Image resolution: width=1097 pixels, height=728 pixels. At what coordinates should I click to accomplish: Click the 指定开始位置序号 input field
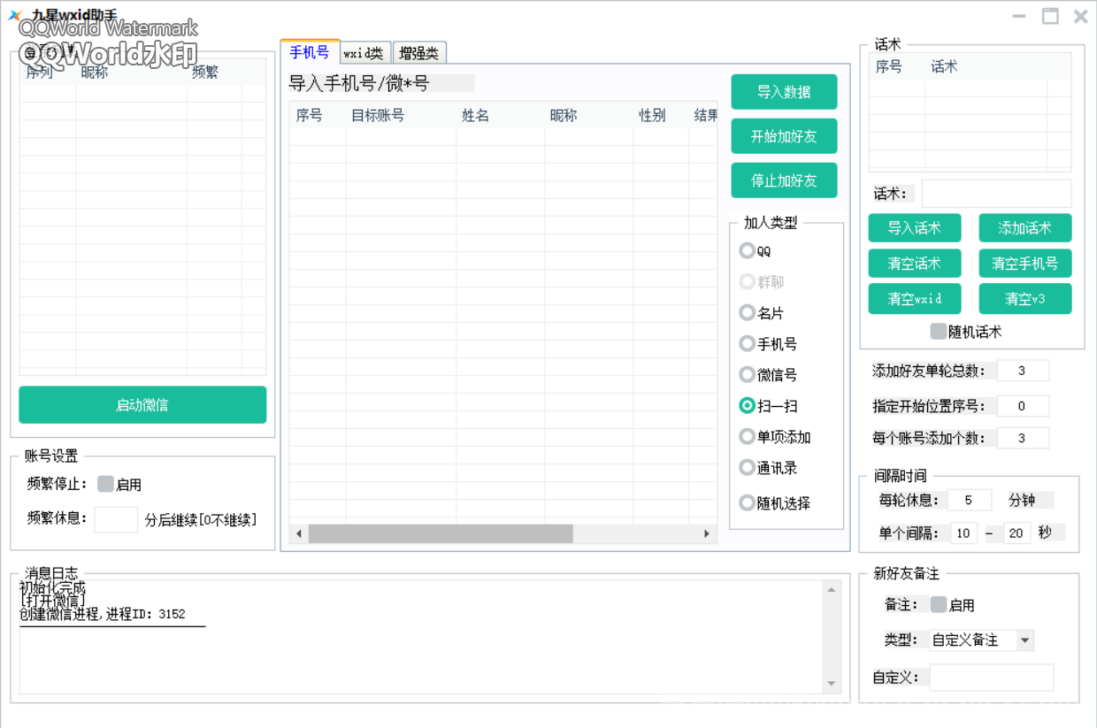click(1023, 407)
